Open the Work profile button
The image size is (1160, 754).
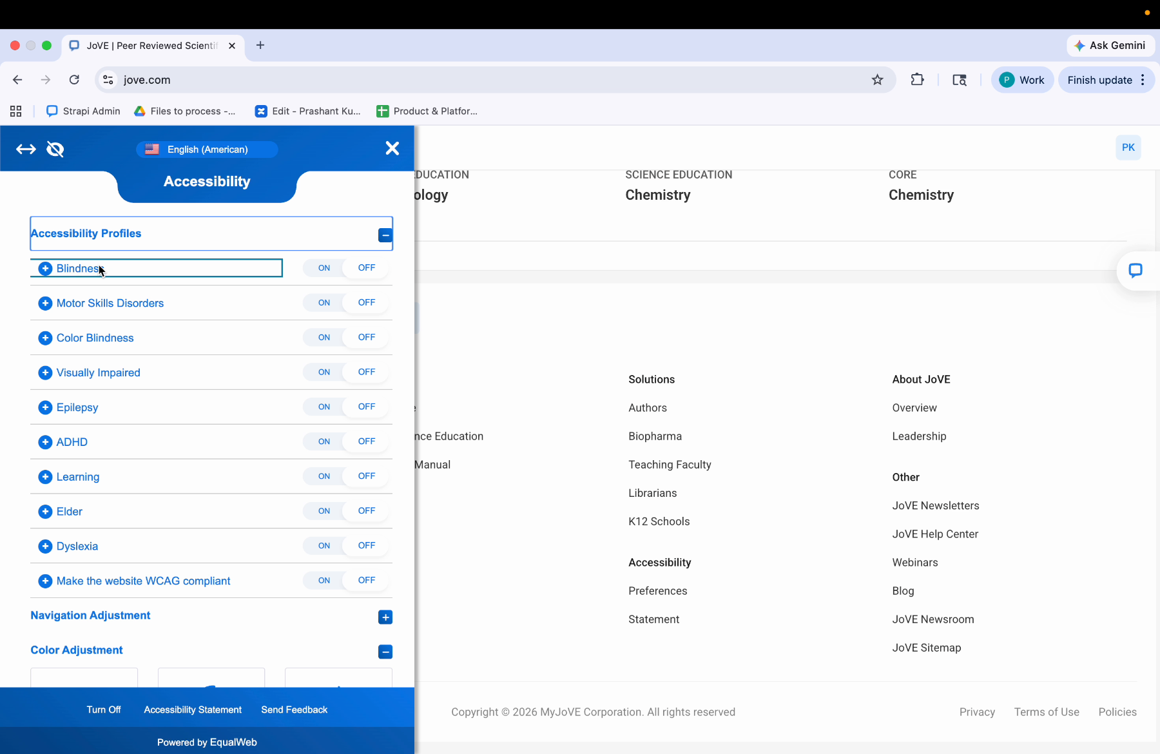tap(1022, 80)
